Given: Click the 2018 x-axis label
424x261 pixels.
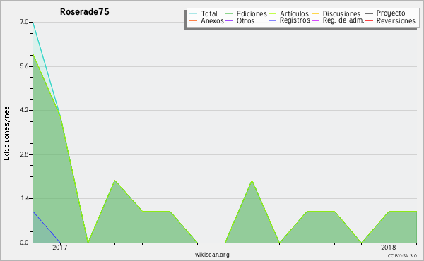Looking at the screenshot, I should click(388, 247).
